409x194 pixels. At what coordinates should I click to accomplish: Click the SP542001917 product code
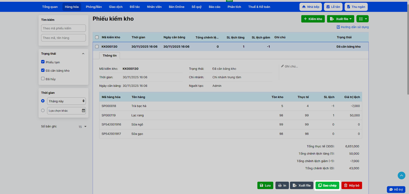point(111,134)
